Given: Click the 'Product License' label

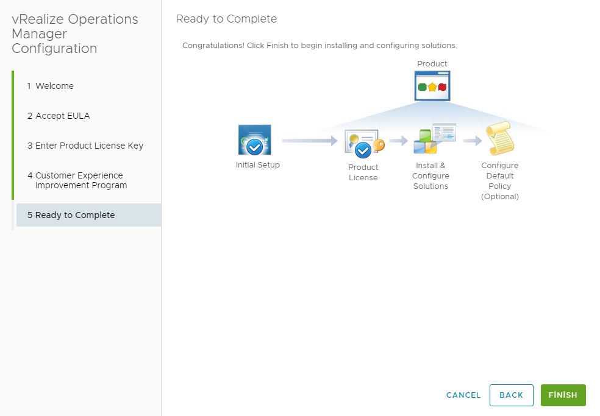Looking at the screenshot, I should [x=363, y=172].
